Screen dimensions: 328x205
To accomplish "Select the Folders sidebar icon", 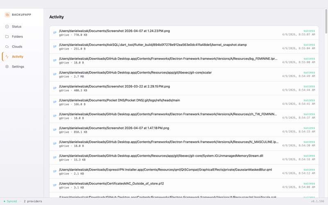I will click(x=7, y=36).
